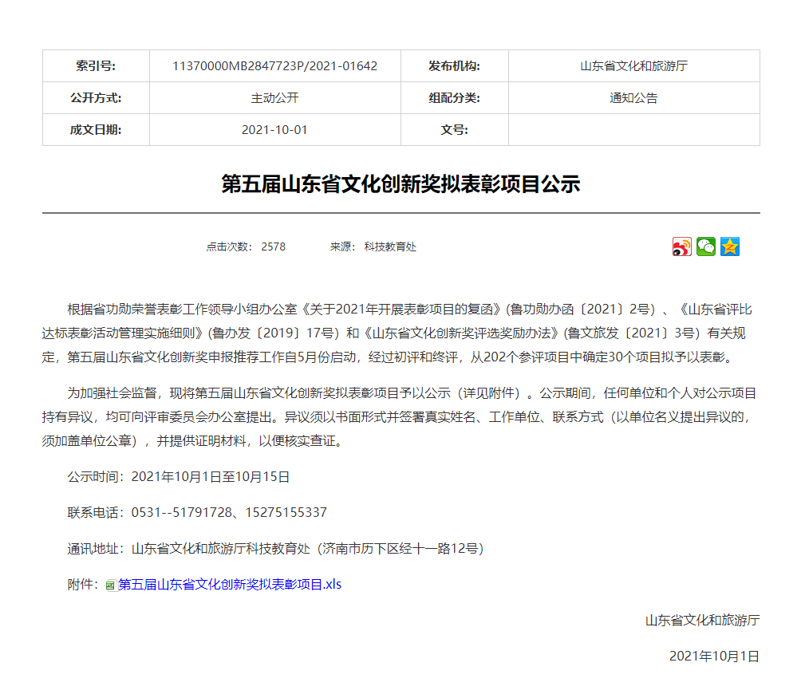Click the 成文日期 label cell

point(96,130)
